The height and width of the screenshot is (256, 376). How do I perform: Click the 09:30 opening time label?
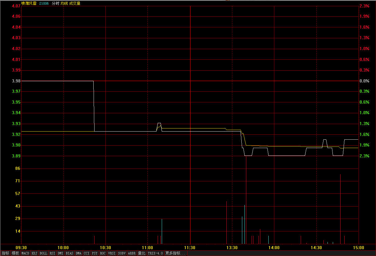tap(21, 248)
